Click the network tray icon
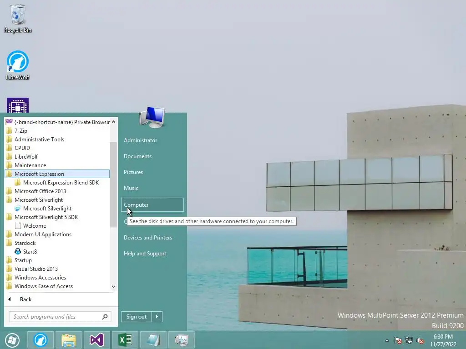466x349 pixels. [409, 340]
